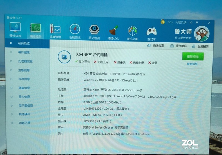Select 电脑概览 in the sidebar
The image size is (222, 155).
pyautogui.click(x=27, y=43)
